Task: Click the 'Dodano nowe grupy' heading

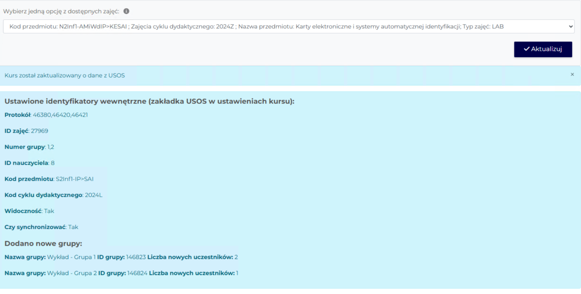Action: tap(43, 244)
